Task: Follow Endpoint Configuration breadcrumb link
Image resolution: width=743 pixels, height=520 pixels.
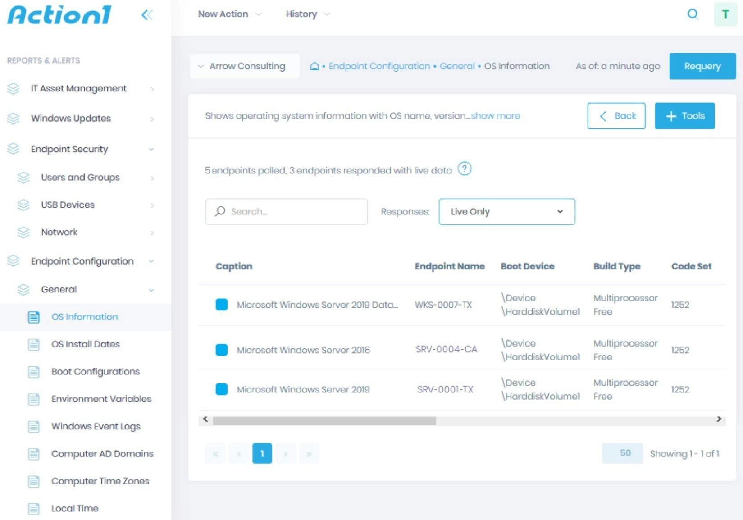Action: point(379,66)
